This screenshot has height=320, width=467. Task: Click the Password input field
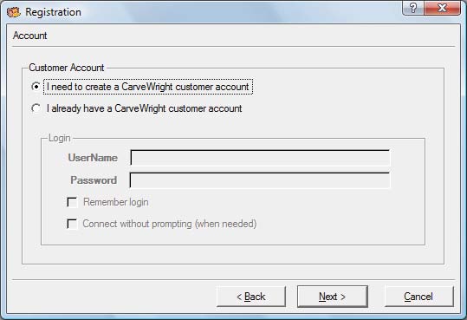tap(260, 180)
